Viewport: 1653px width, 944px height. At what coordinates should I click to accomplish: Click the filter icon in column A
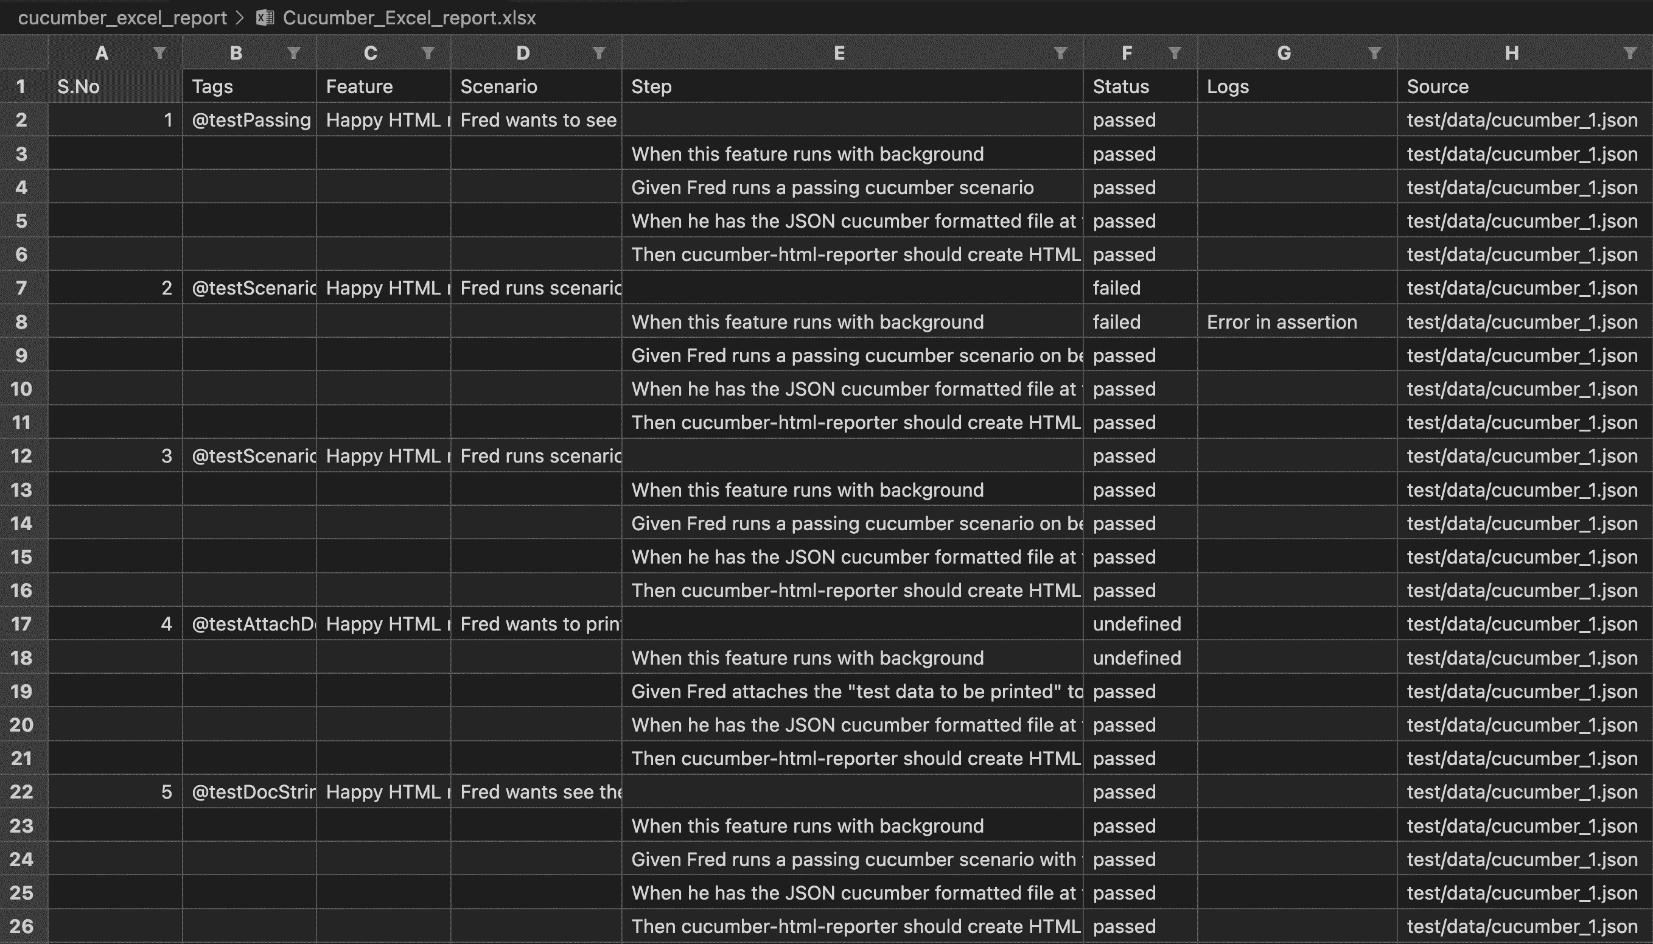point(159,53)
